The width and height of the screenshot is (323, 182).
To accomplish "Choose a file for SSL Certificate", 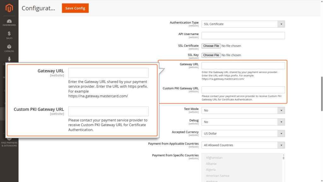I will pyautogui.click(x=211, y=46).
